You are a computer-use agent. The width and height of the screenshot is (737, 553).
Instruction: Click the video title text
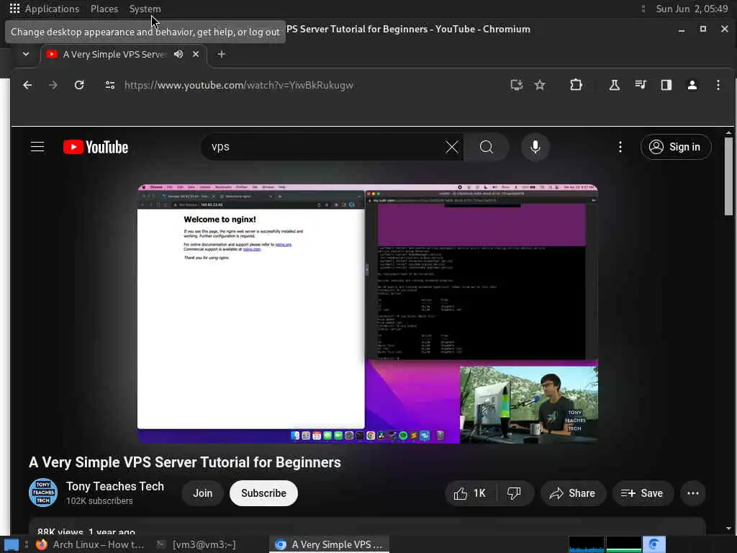coord(185,462)
